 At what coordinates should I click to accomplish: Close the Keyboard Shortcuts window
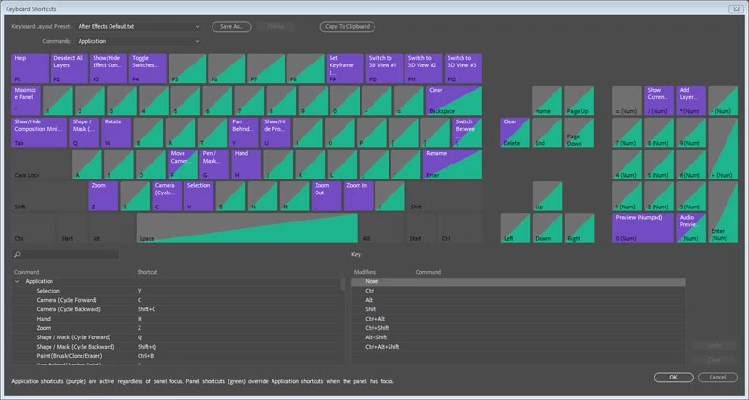(x=735, y=8)
